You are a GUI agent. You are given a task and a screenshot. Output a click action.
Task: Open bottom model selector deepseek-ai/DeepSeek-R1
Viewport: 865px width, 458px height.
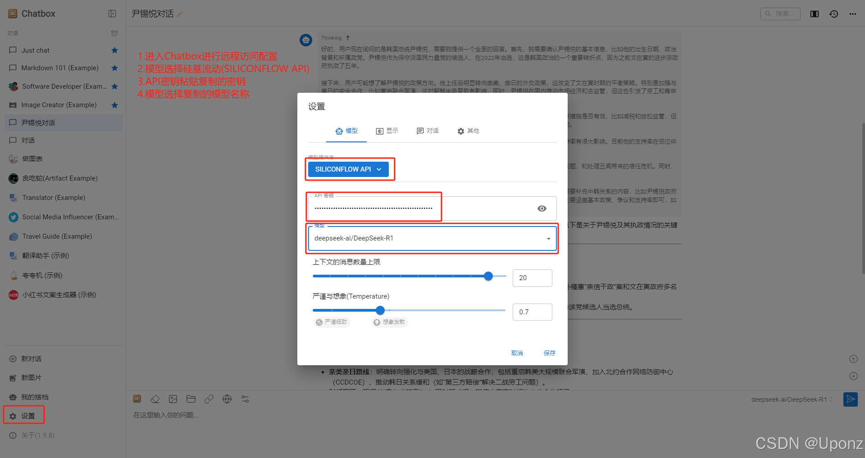pyautogui.click(x=792, y=399)
